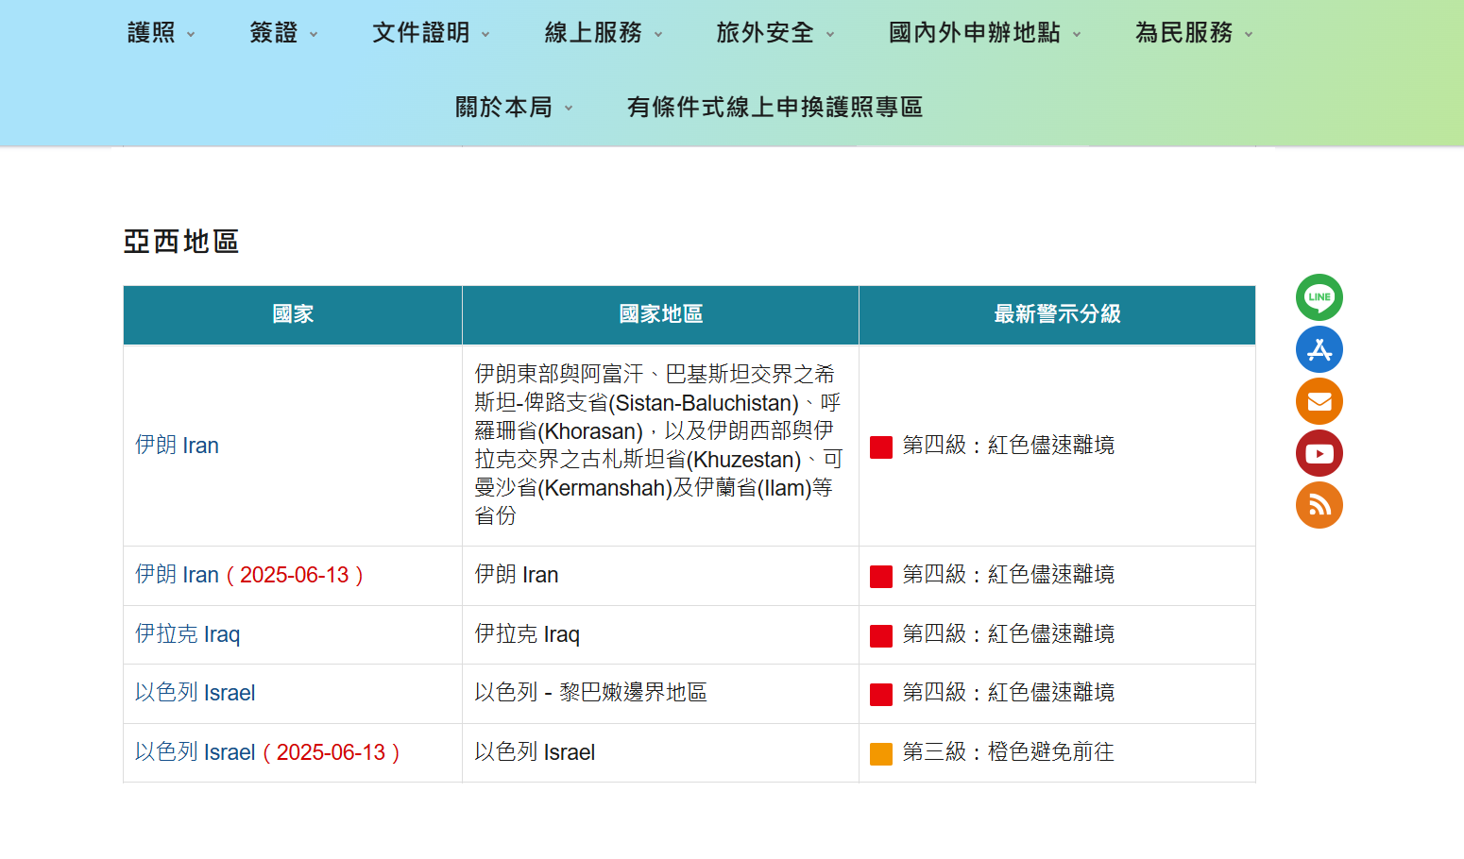Open the 旅外安全 dropdown menu

pos(767,32)
